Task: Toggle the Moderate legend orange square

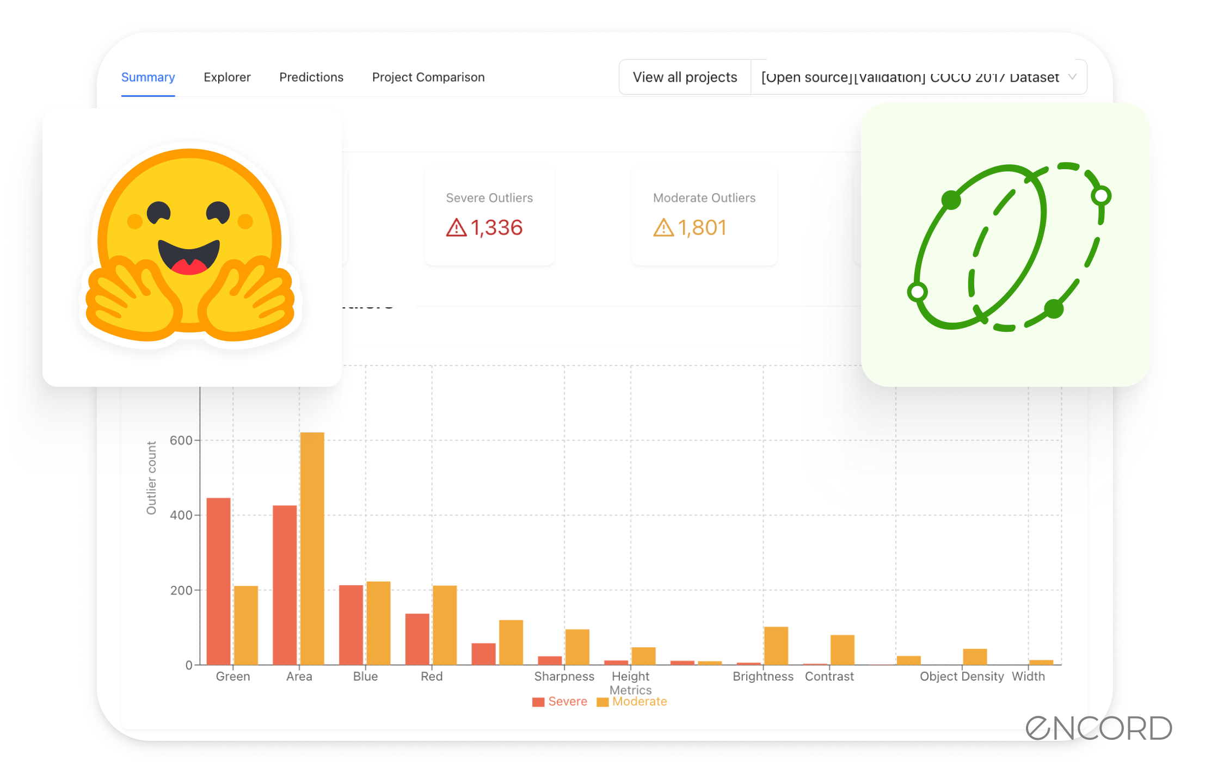Action: (602, 702)
